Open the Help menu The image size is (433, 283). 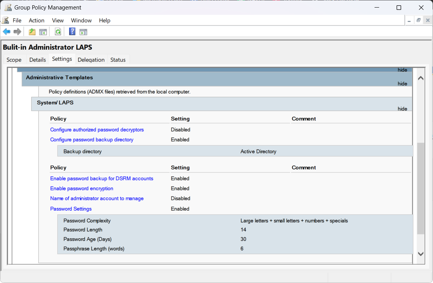point(105,20)
